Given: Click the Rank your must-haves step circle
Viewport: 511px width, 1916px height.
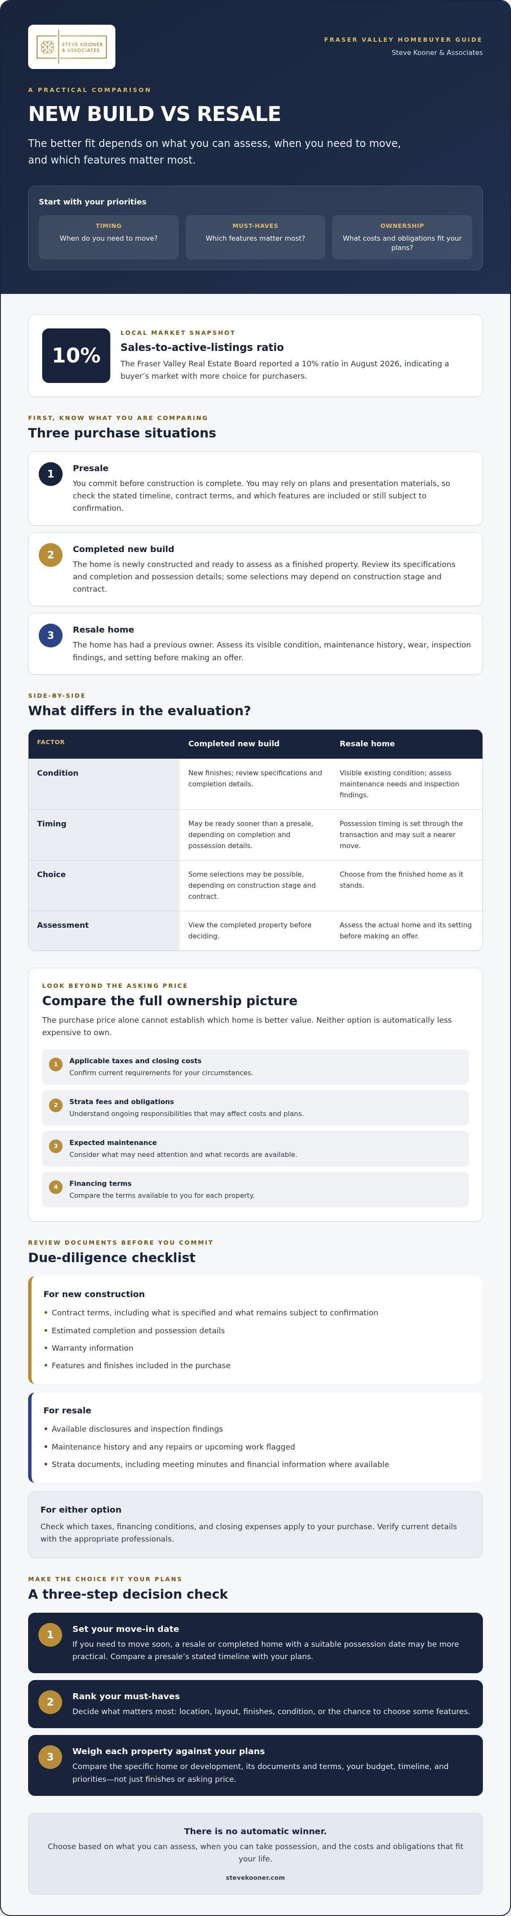Looking at the screenshot, I should coord(50,1702).
